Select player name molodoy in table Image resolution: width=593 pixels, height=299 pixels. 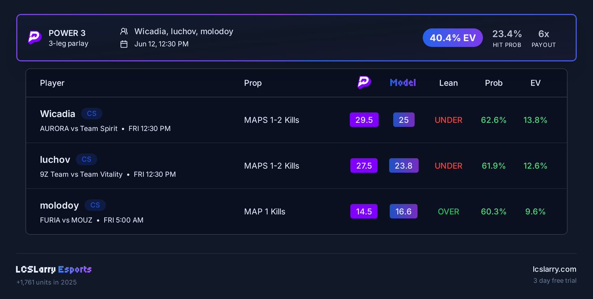pos(59,205)
